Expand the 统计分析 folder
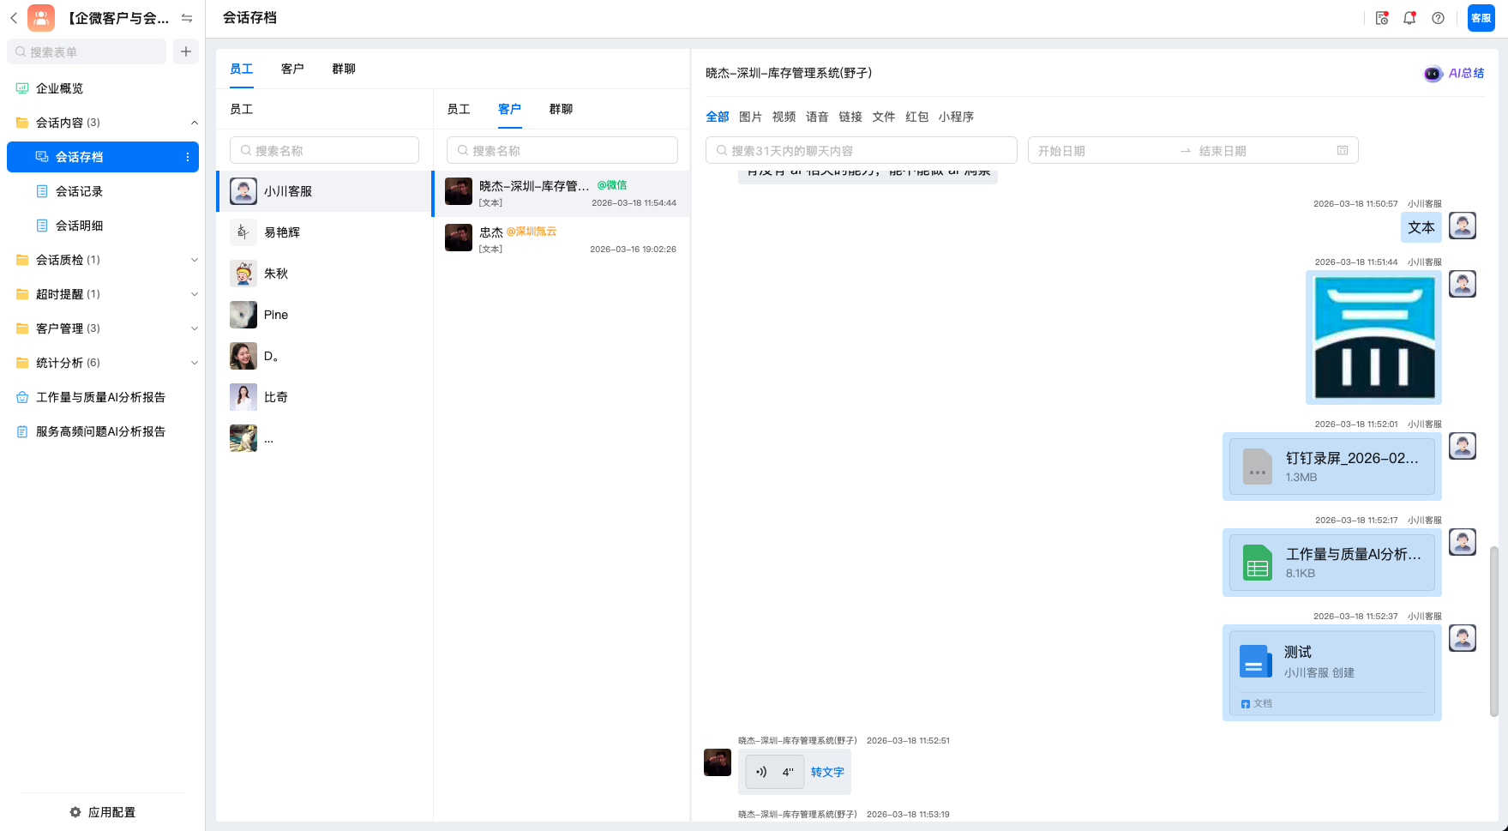 (195, 363)
